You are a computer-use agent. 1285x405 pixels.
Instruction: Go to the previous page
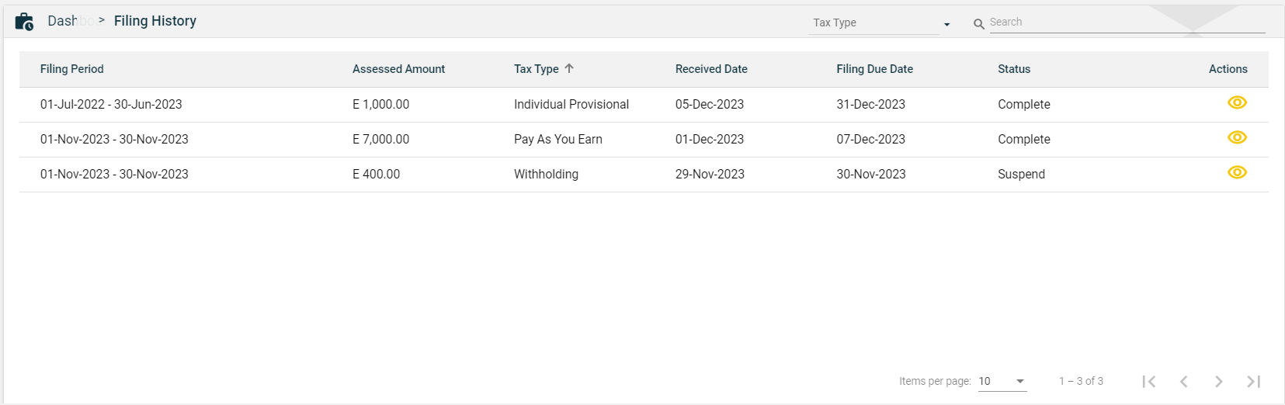(1184, 381)
